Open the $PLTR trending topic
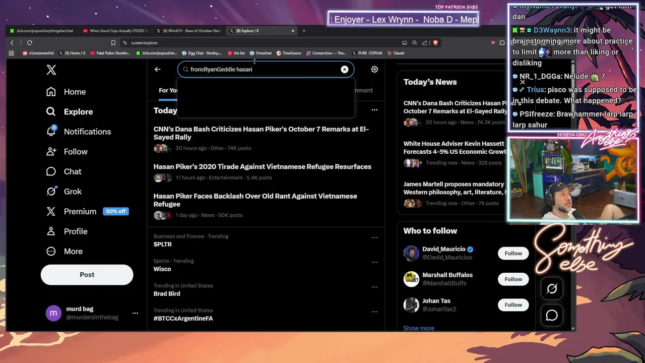Image resolution: width=645 pixels, height=363 pixels. [x=162, y=245]
